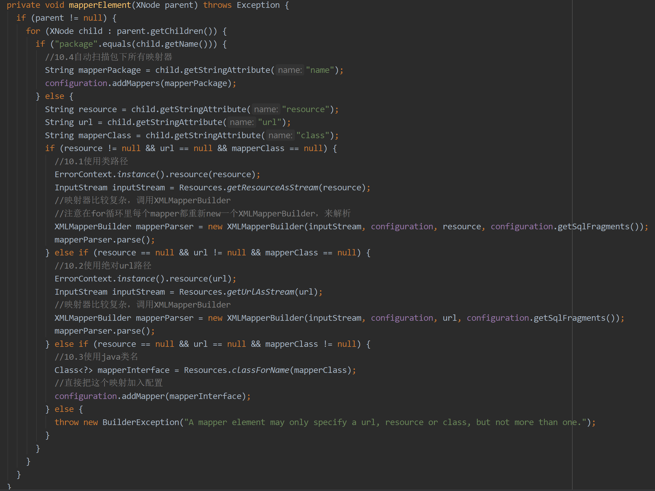The width and height of the screenshot is (655, 491).
Task: Click the name: hint before "class" string
Action: click(280, 135)
